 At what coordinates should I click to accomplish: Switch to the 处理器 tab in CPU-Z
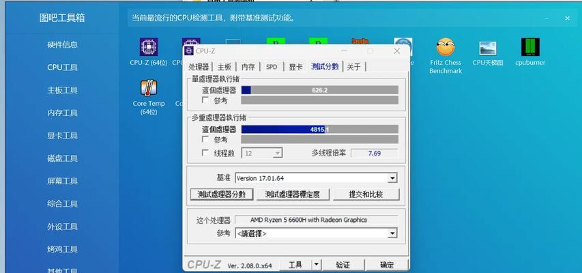(x=199, y=67)
